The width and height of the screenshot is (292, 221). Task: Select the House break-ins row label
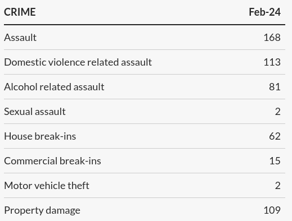pos(40,136)
